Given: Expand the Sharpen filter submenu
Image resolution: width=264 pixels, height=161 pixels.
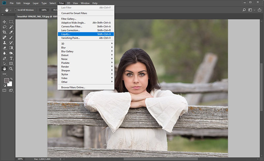Looking at the screenshot, I should [x=86, y=70].
